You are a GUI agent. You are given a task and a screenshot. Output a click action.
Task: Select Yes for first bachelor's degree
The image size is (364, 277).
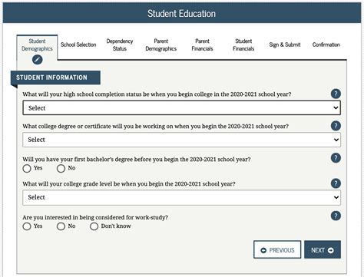27,168
